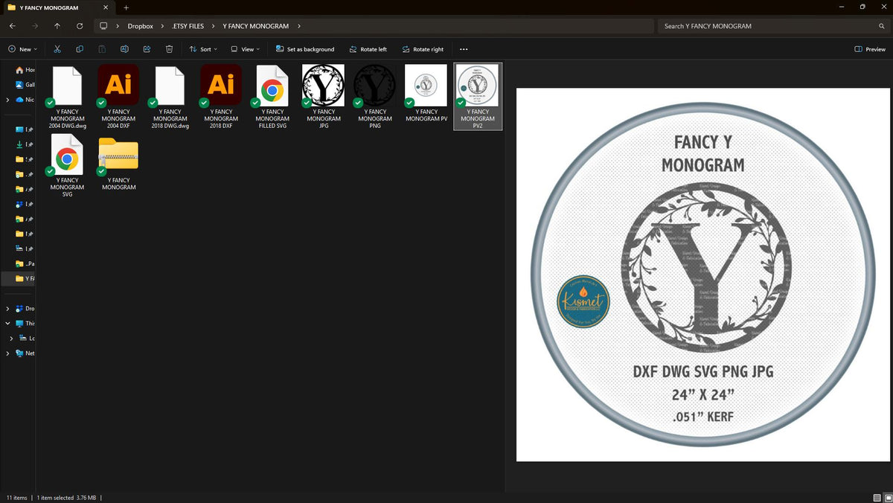Click the Cut scissors icon in toolbar
Screen dimensions: 893x503
coord(57,49)
